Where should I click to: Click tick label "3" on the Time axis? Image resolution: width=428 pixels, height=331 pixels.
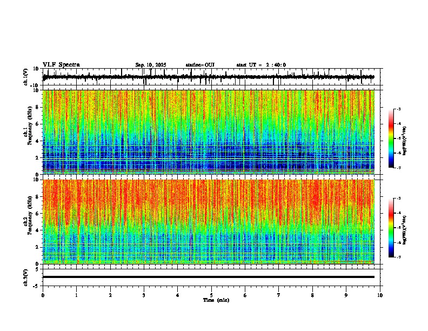144,295
